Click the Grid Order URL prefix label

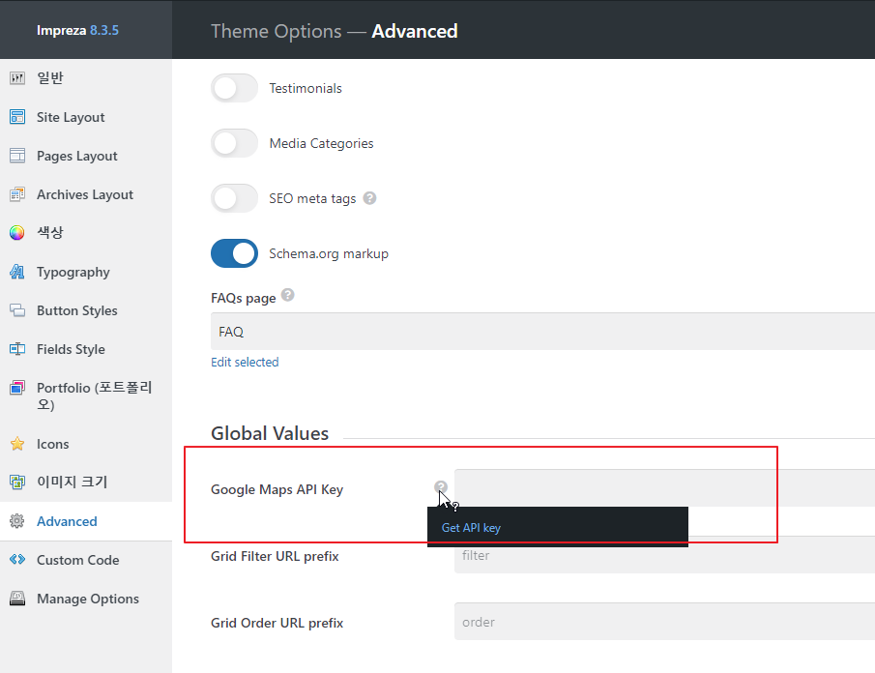pos(277,623)
